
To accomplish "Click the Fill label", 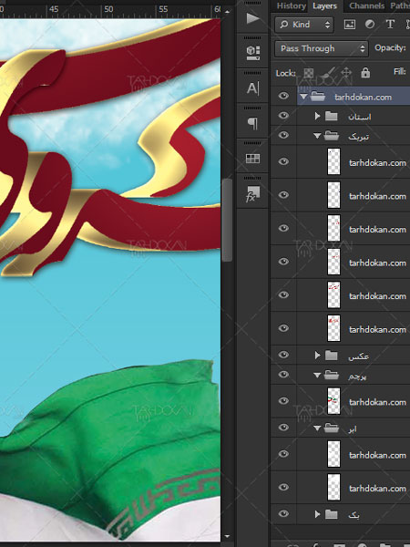I will [x=400, y=71].
